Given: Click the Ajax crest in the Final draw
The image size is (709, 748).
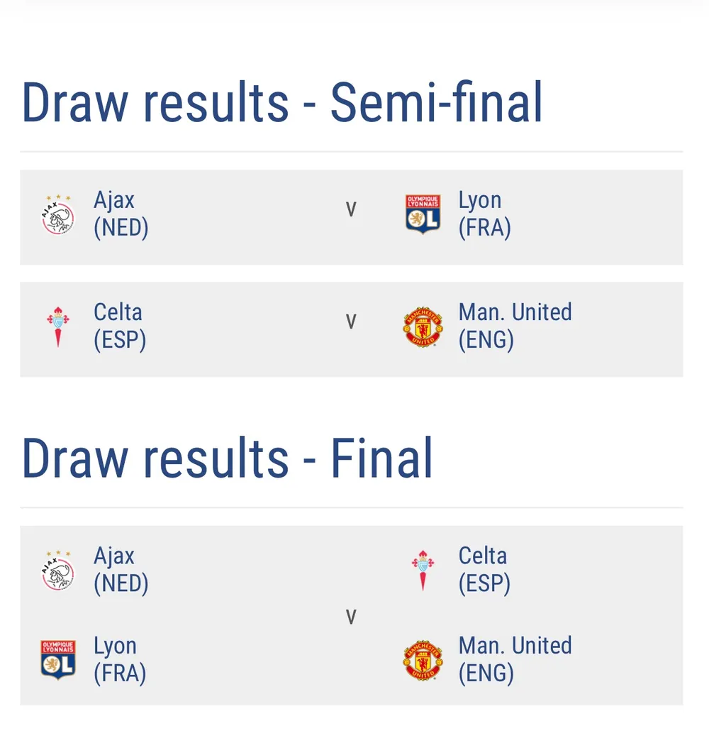Looking at the screenshot, I should [x=58, y=570].
